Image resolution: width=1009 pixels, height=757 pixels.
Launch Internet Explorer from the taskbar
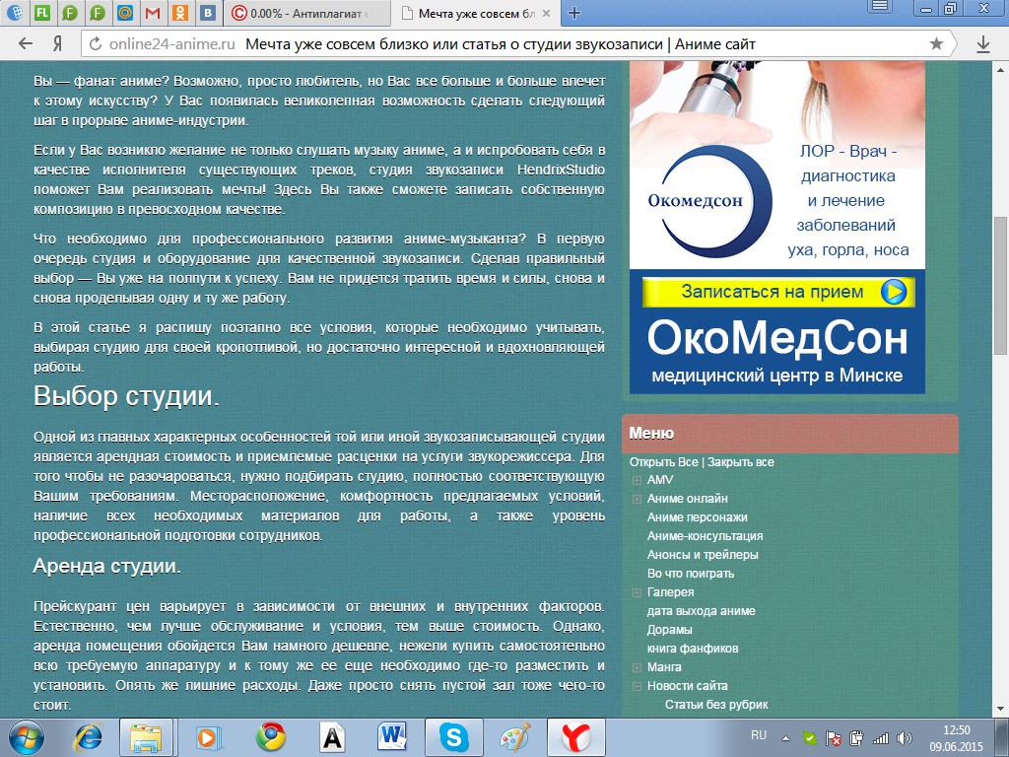click(x=89, y=737)
